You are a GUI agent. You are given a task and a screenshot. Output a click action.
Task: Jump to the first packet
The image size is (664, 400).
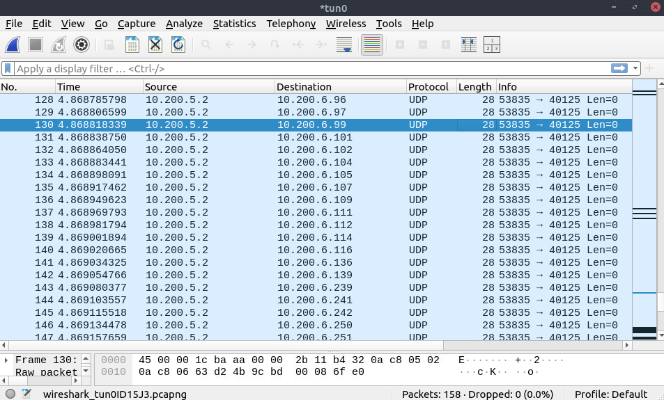click(298, 45)
